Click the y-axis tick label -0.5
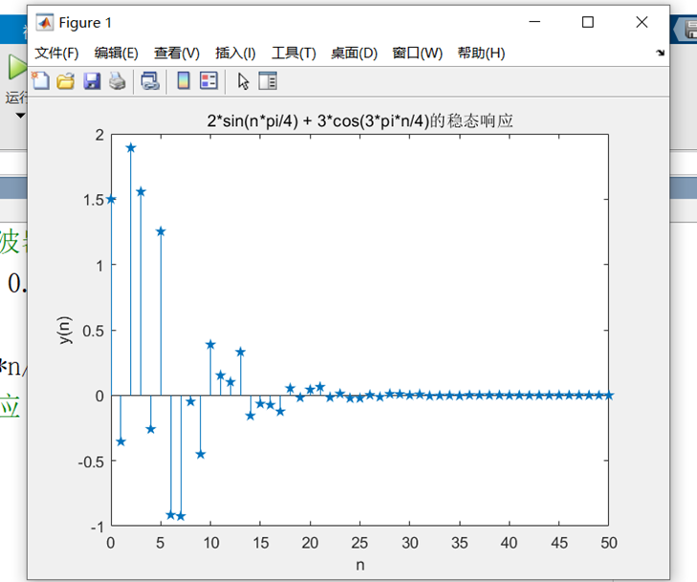 91,462
